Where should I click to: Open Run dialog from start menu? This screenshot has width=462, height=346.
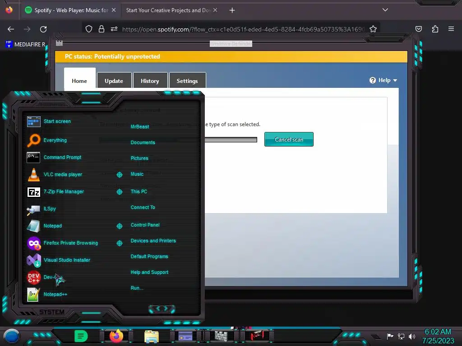[x=137, y=288]
